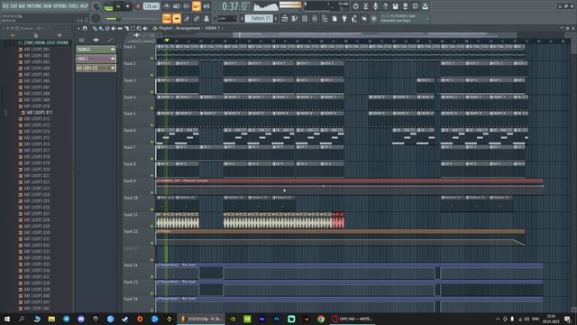Screen dimensions: 577x325
Task: Open the playlist view icon
Action: pos(285,18)
